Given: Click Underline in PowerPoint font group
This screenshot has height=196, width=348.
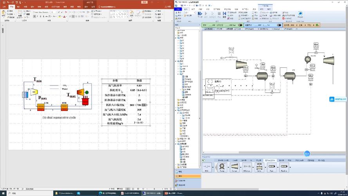Looking at the screenshot, I should click(40, 16).
